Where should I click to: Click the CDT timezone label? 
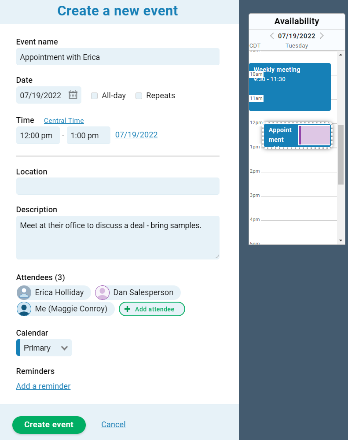255,46
